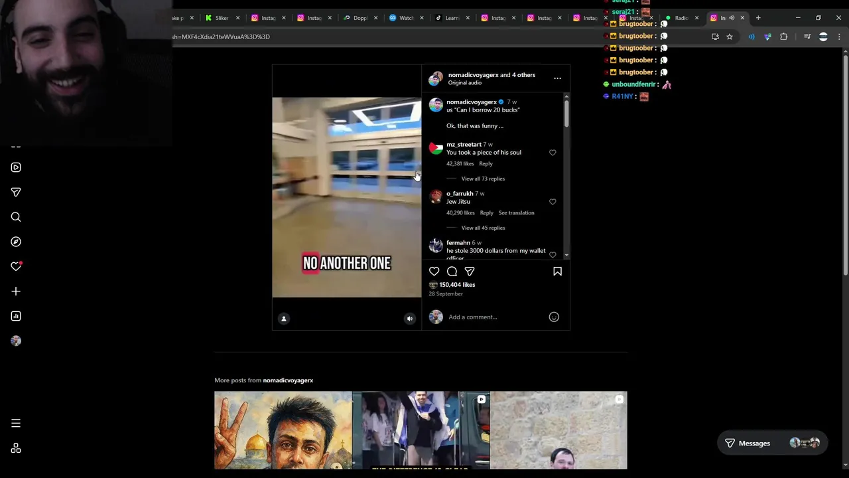Open the browser Extensions puzzle icon
849x478 pixels.
coord(783,37)
